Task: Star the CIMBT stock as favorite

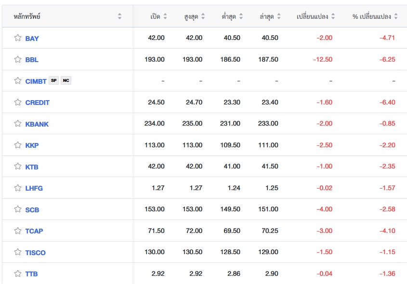Action: coord(18,81)
